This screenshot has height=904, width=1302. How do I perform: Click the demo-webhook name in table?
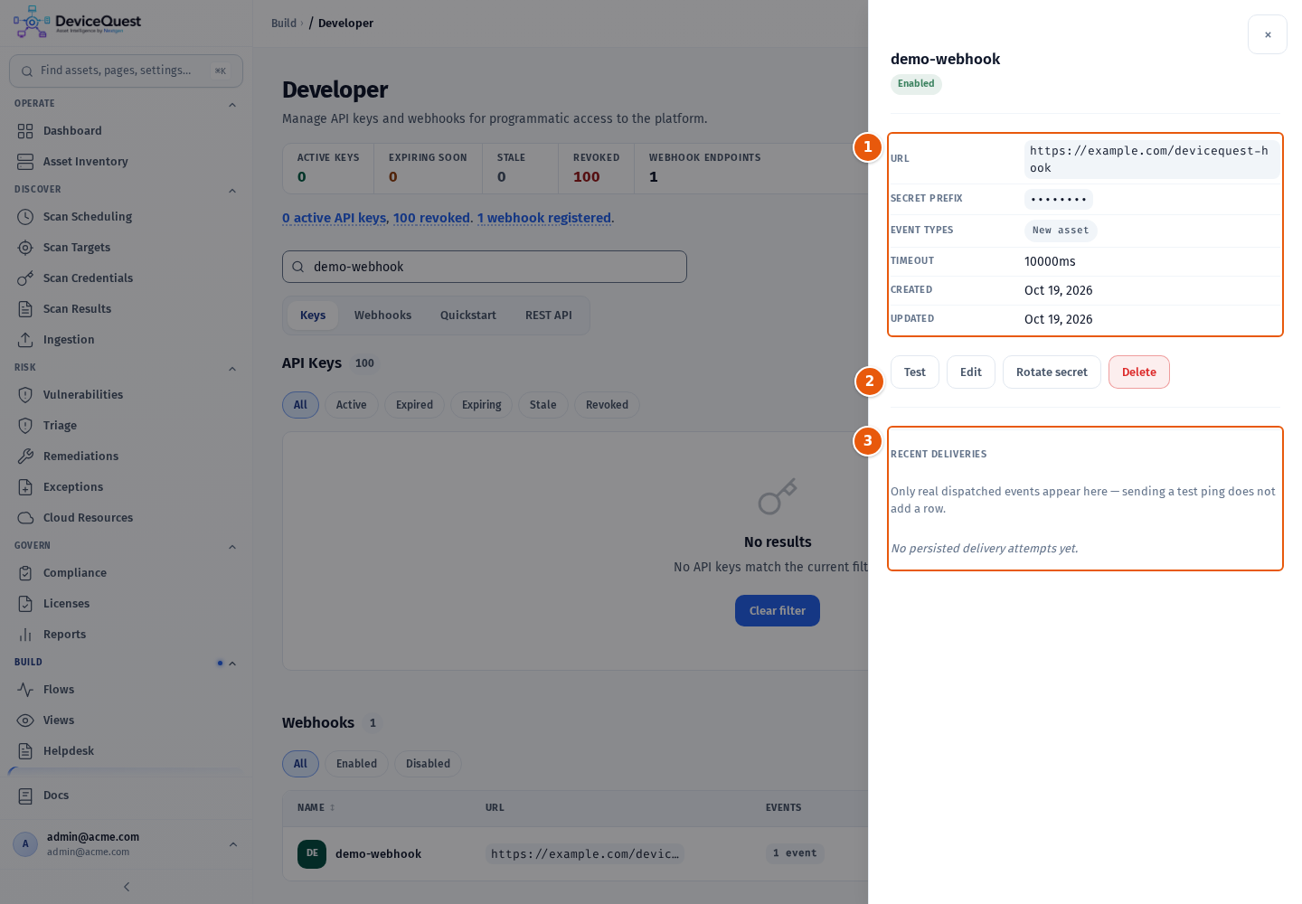(x=378, y=854)
